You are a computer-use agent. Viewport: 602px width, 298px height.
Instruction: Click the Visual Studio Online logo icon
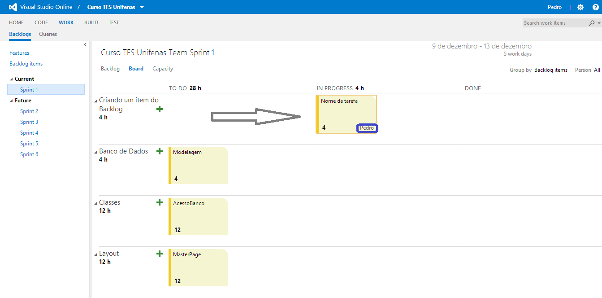pos(13,7)
